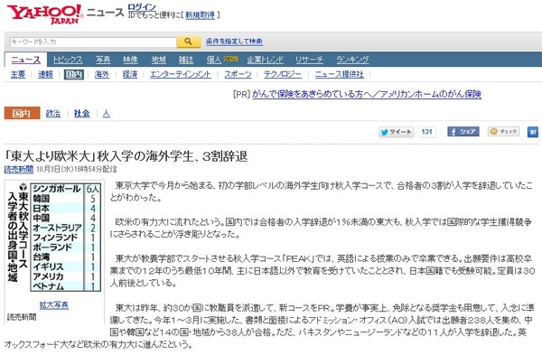Focus the keyword search input field

(93, 42)
